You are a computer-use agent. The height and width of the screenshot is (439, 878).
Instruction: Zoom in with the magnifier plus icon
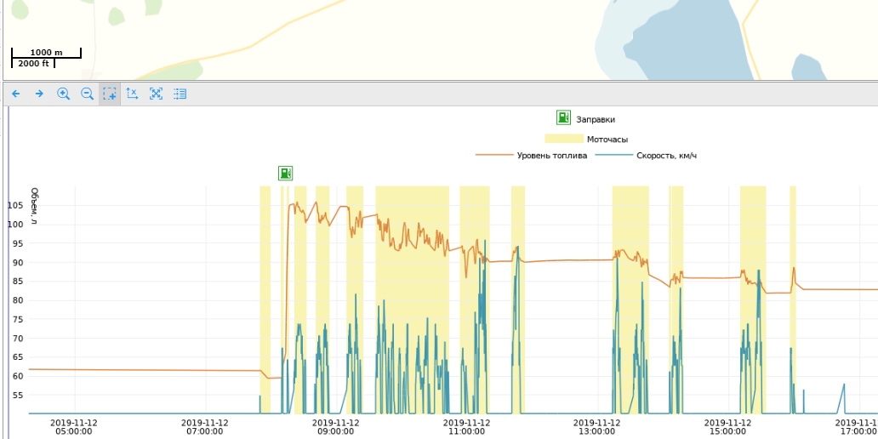[x=63, y=94]
